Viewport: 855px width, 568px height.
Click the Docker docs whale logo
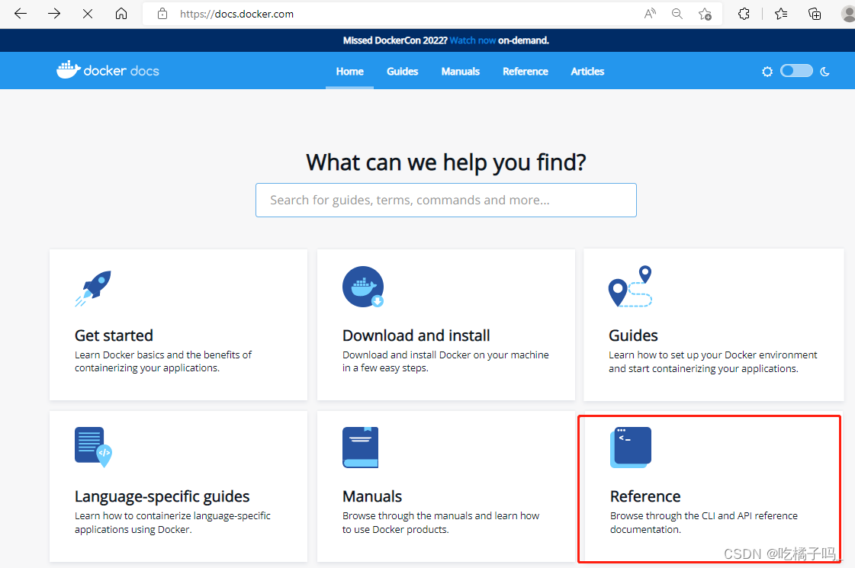pyautogui.click(x=68, y=69)
